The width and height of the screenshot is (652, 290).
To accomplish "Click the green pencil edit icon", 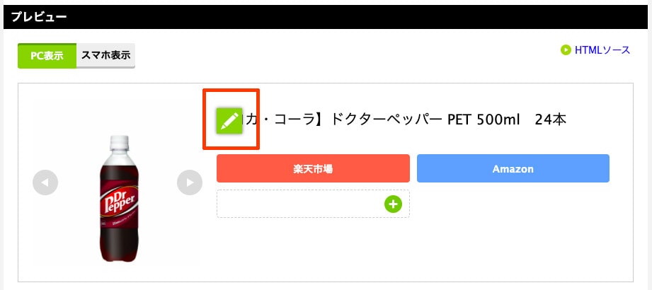I will tap(229, 121).
